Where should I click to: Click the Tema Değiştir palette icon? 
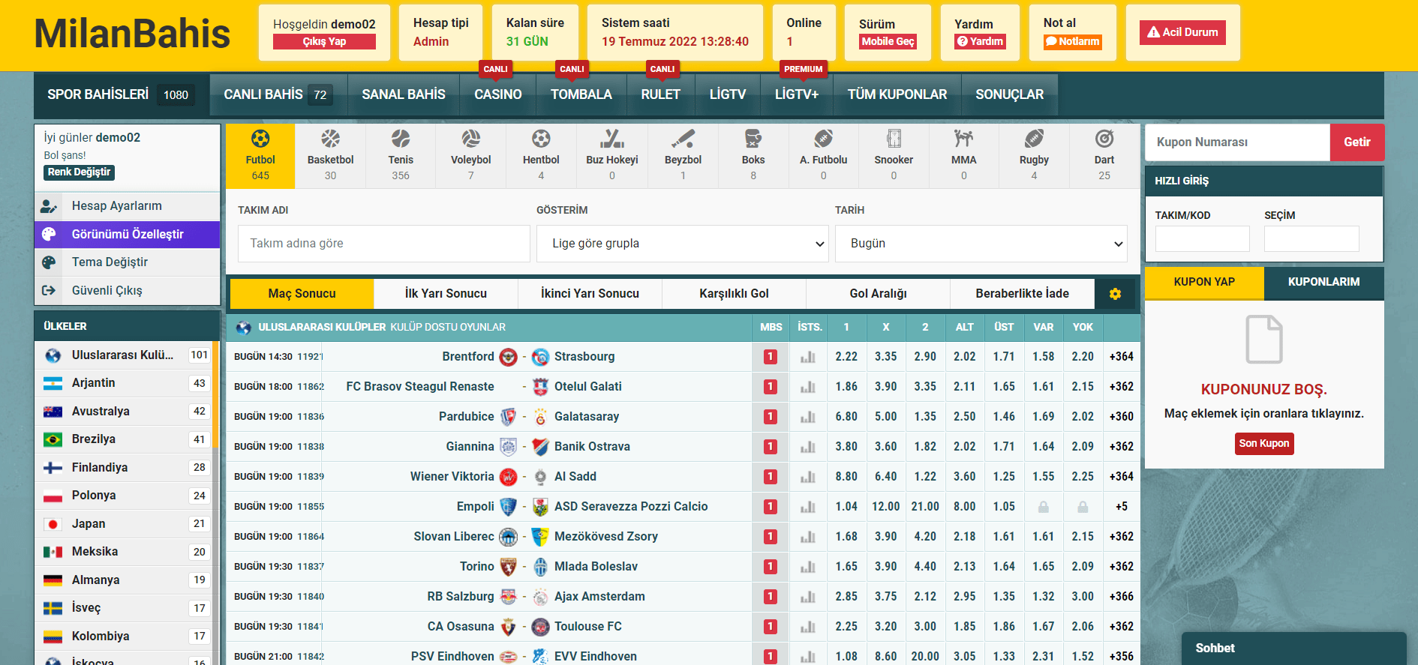[50, 262]
